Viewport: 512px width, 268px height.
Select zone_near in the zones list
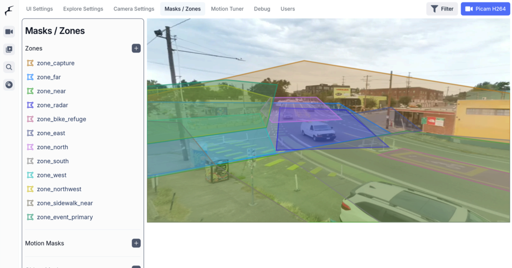pos(51,91)
